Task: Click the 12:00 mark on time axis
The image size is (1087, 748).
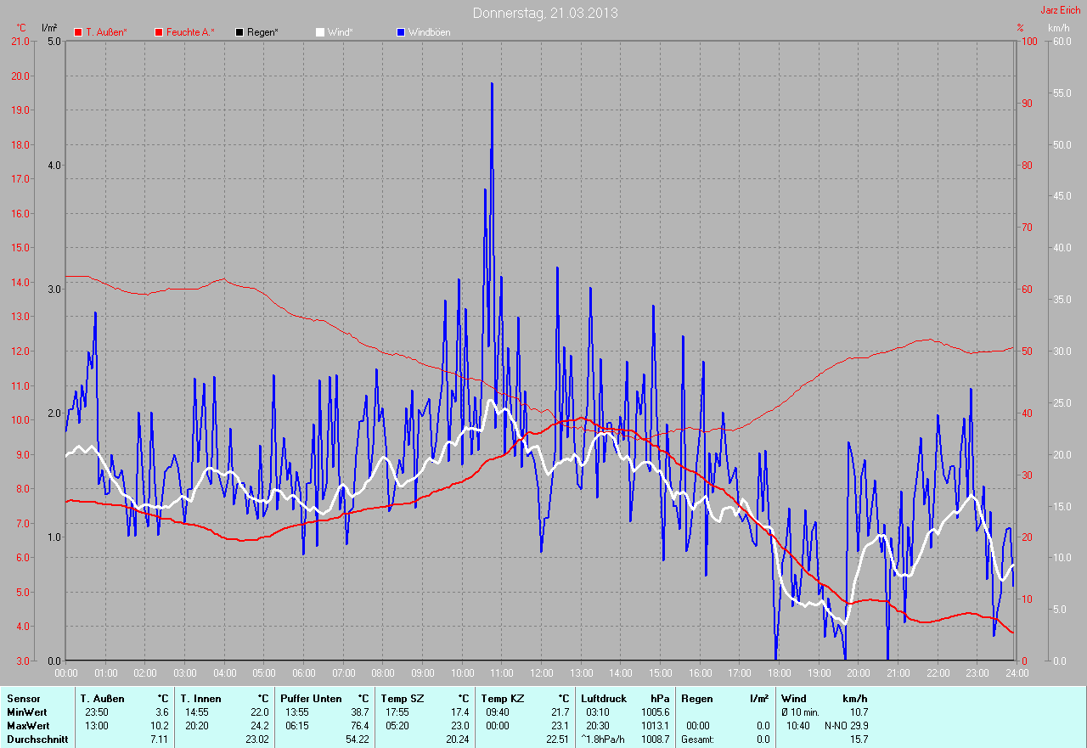Action: tap(541, 673)
